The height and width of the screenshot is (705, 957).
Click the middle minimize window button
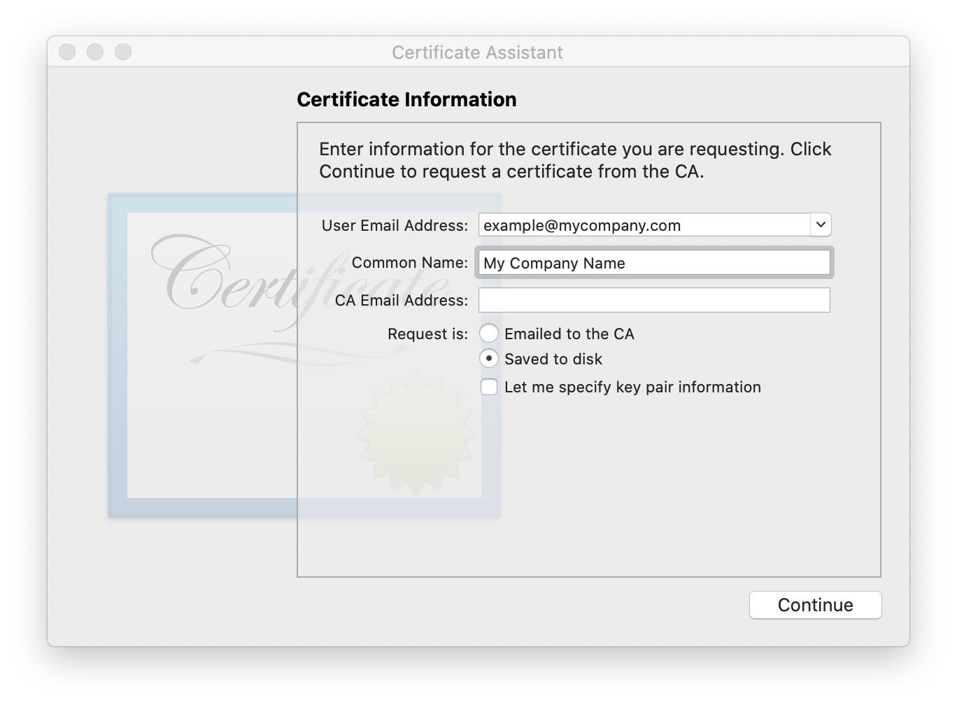(95, 52)
